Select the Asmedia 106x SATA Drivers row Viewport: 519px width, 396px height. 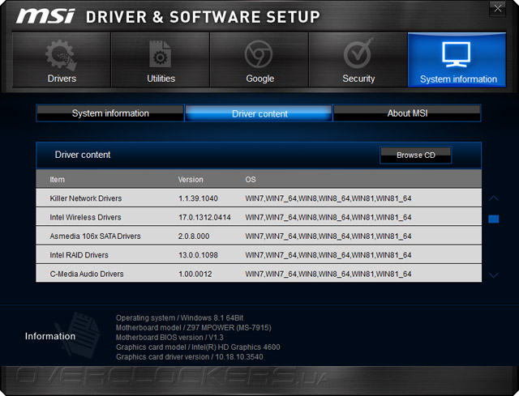[259, 236]
